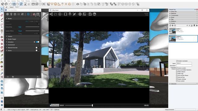Click info icon in V-Ray Vision
Image resolution: width=198 pixels, height=111 pixels.
[x=60, y=14]
